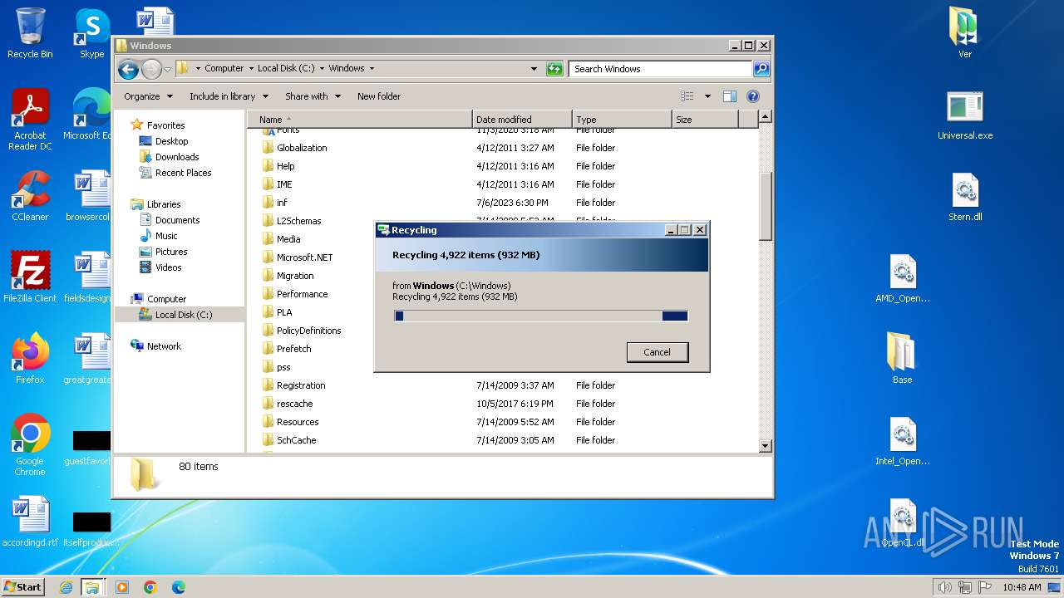Select the Intel_Open... dll file icon

902,440
